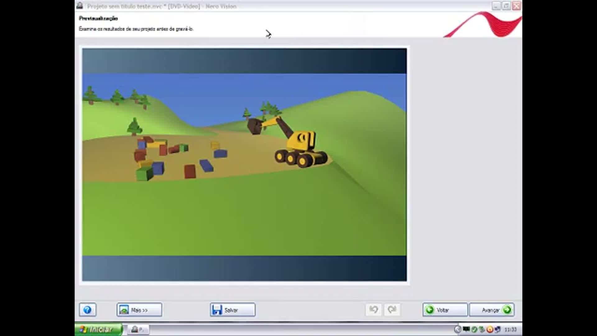Select the Nero Vision taskbar button
This screenshot has width=597, height=336.
tap(138, 329)
